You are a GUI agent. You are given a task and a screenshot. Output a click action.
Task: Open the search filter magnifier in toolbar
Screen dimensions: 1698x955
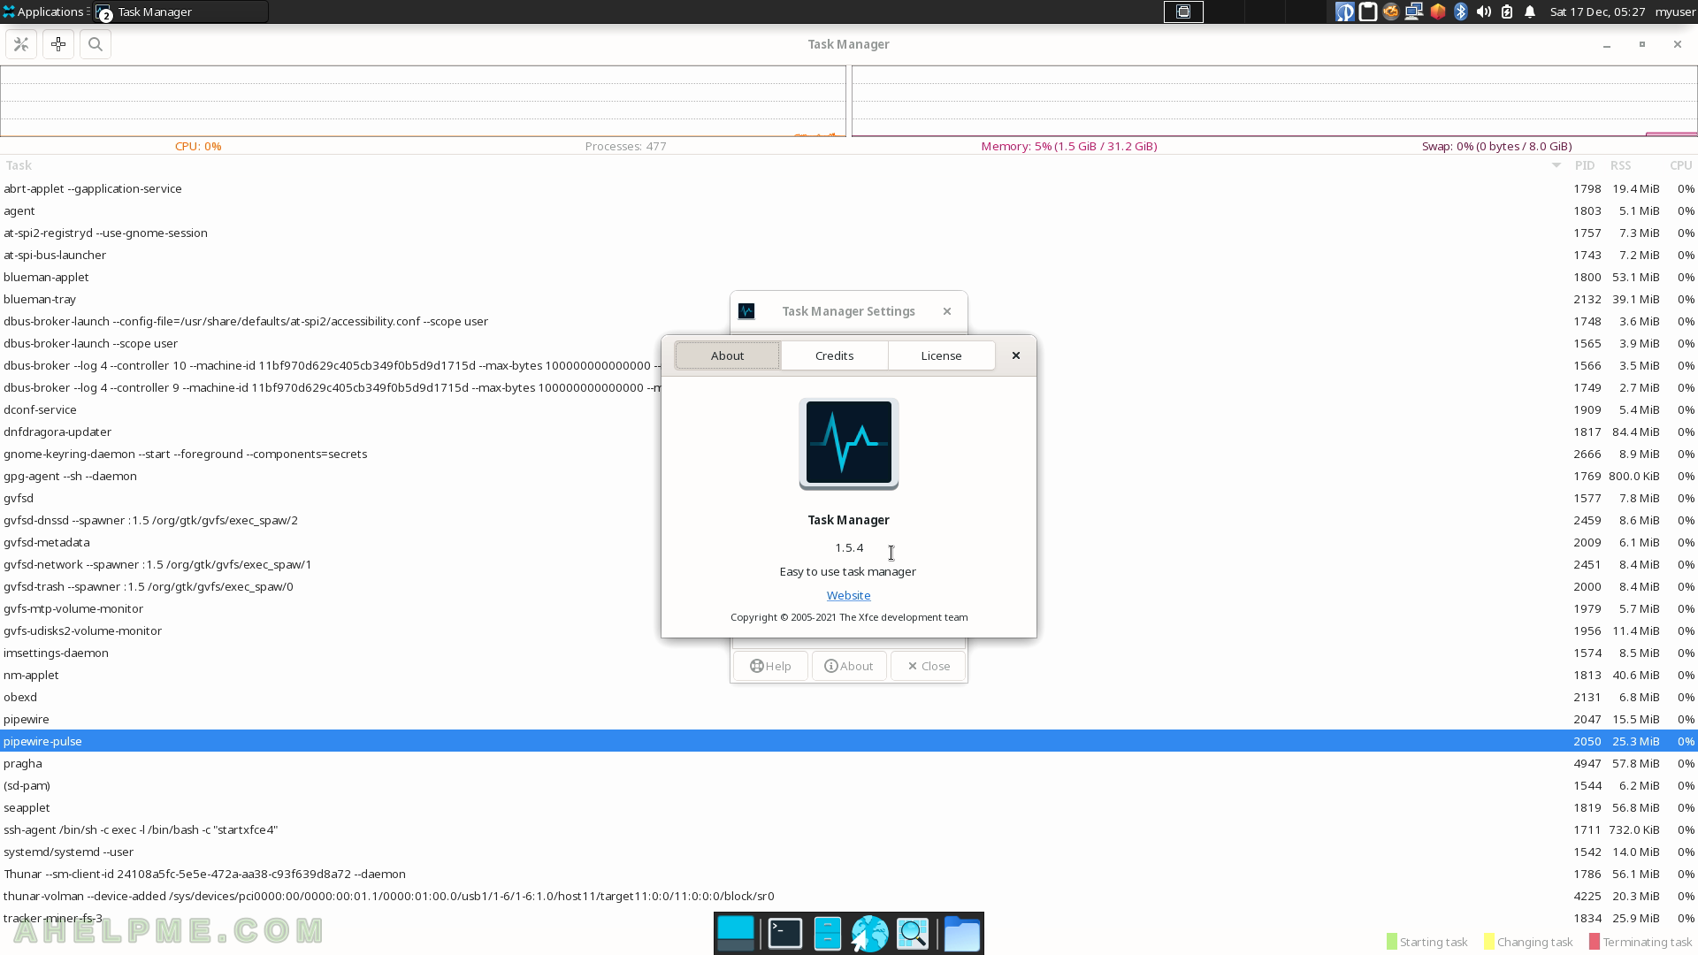pyautogui.click(x=96, y=44)
